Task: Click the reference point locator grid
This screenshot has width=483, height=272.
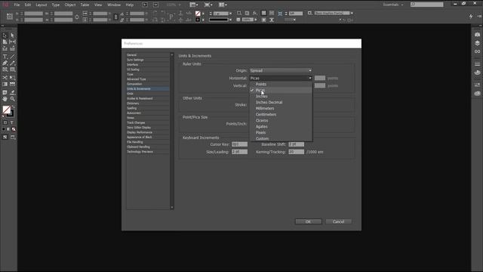Action: [x=10, y=17]
